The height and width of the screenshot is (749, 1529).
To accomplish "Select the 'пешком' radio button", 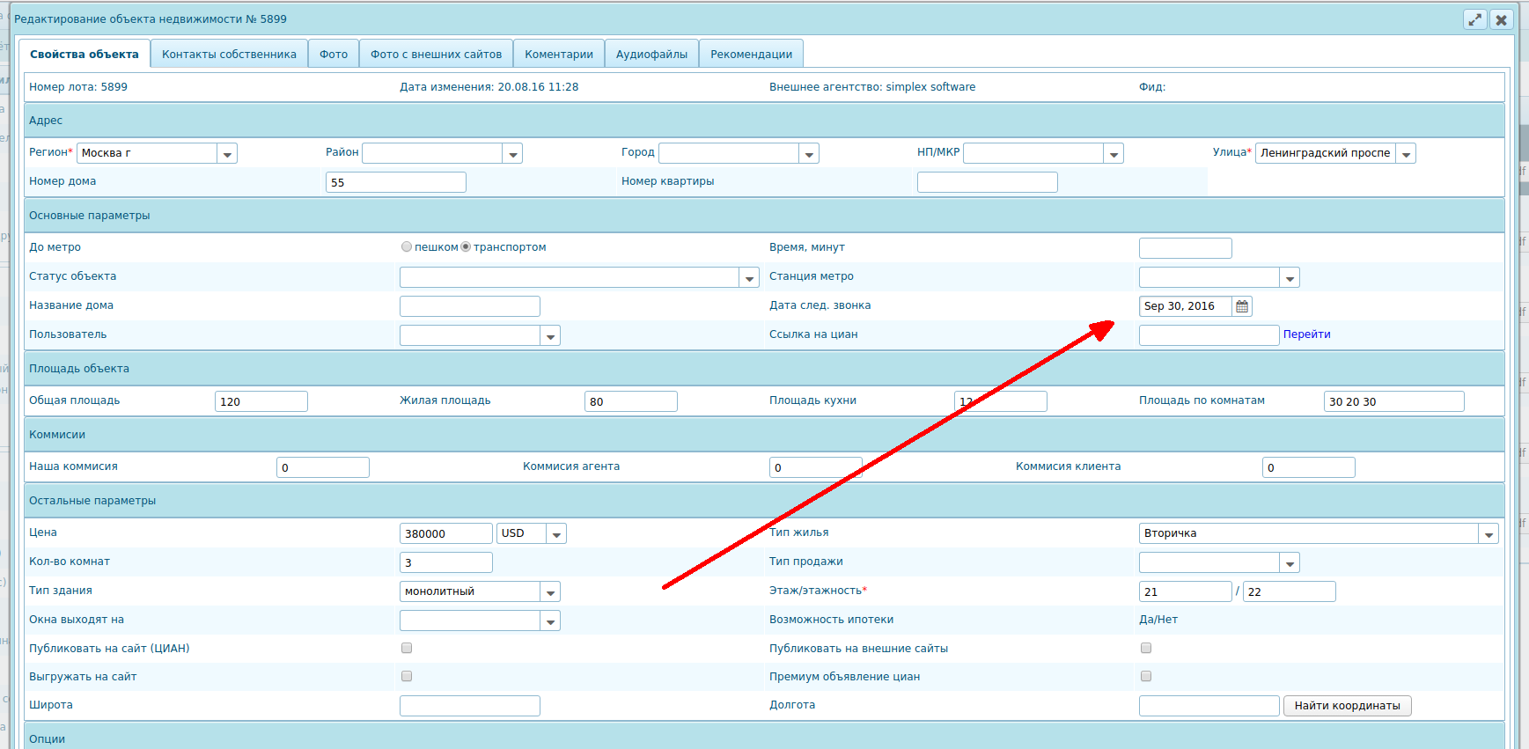I will (x=407, y=247).
